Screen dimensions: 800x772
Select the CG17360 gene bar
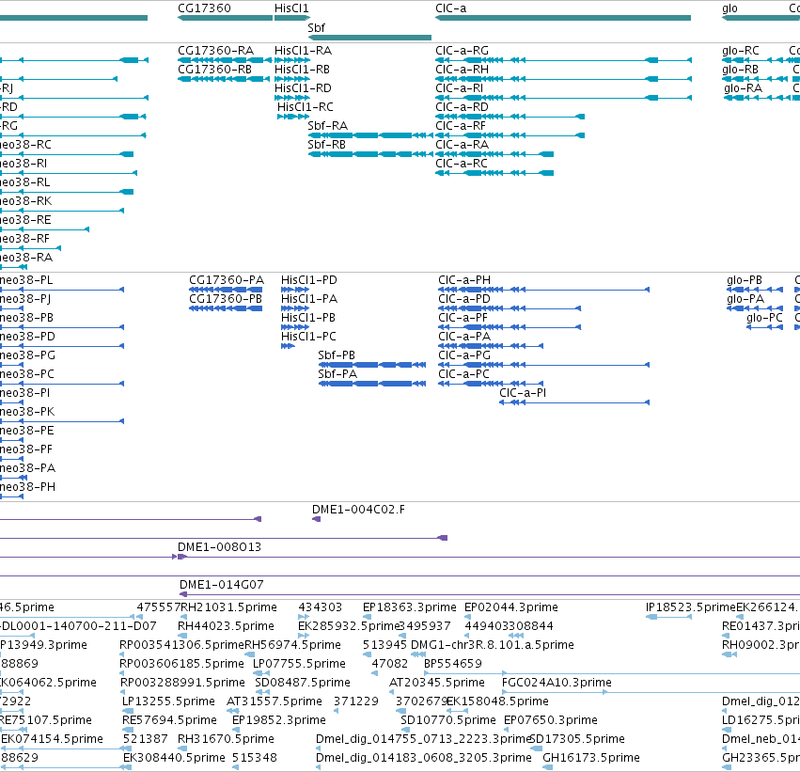225,18
